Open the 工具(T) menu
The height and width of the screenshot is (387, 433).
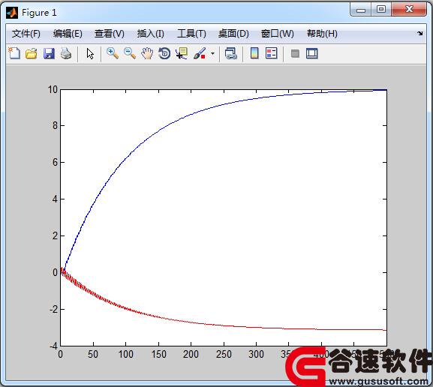point(191,34)
